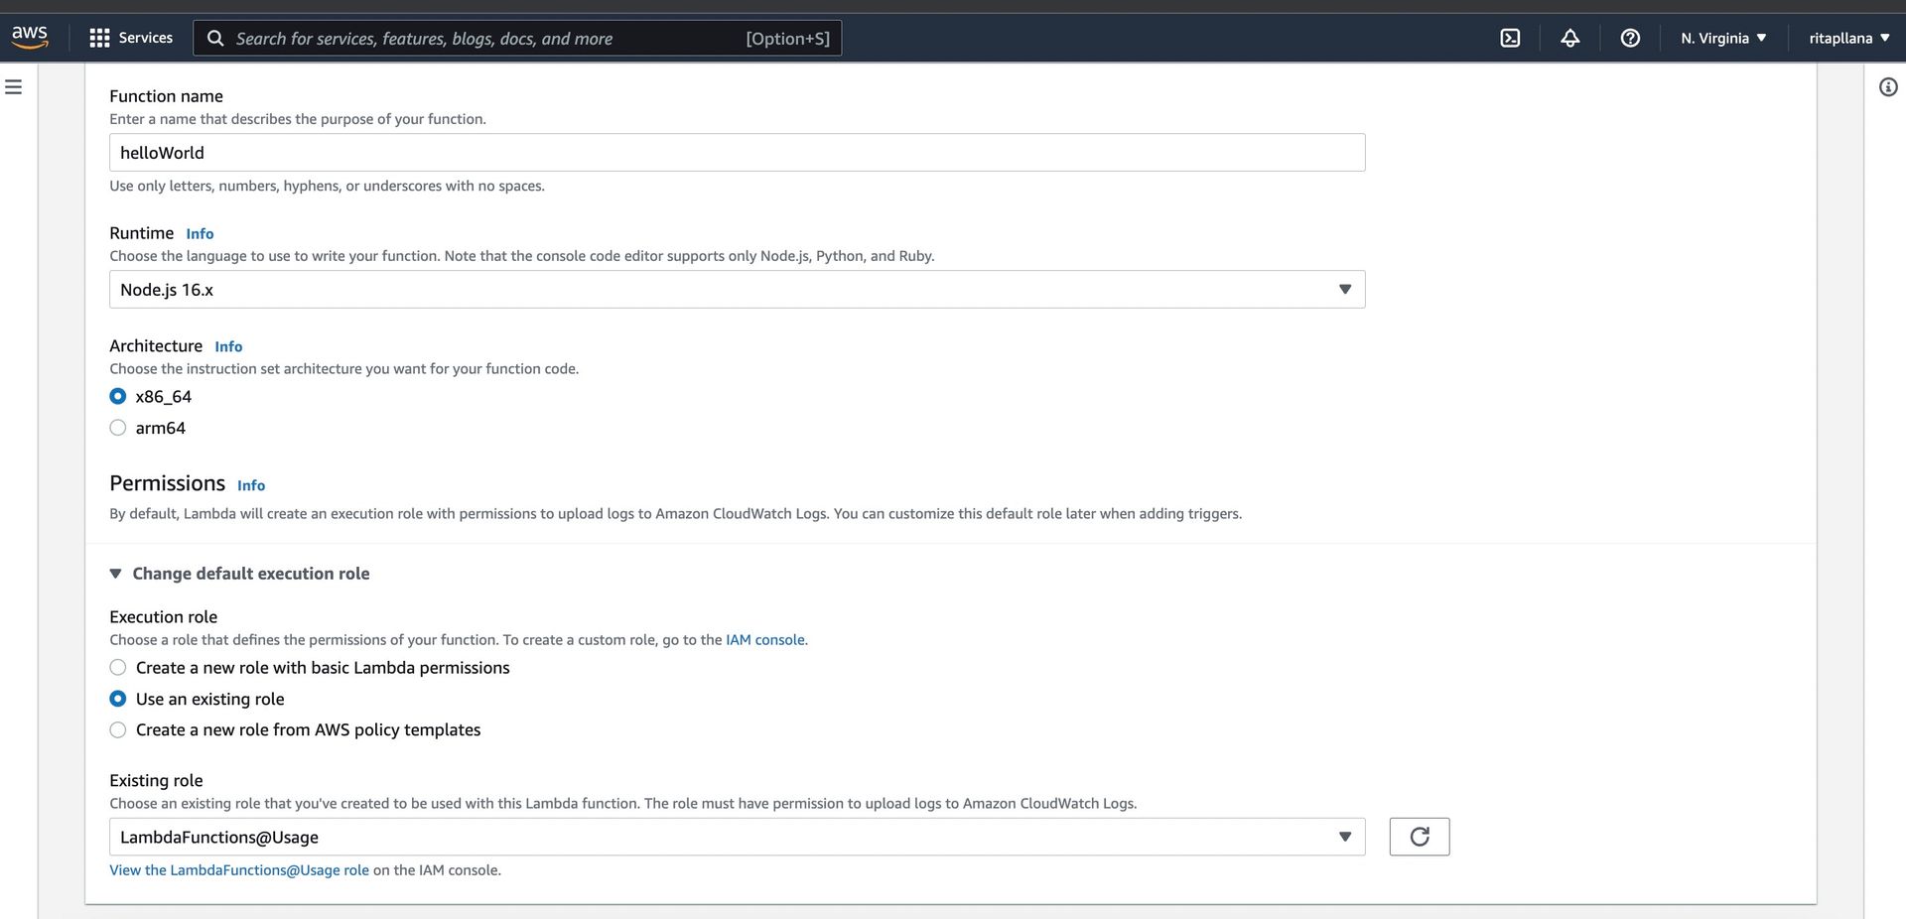1906x919 pixels.
Task: Click the search magnifier icon
Action: pyautogui.click(x=215, y=39)
